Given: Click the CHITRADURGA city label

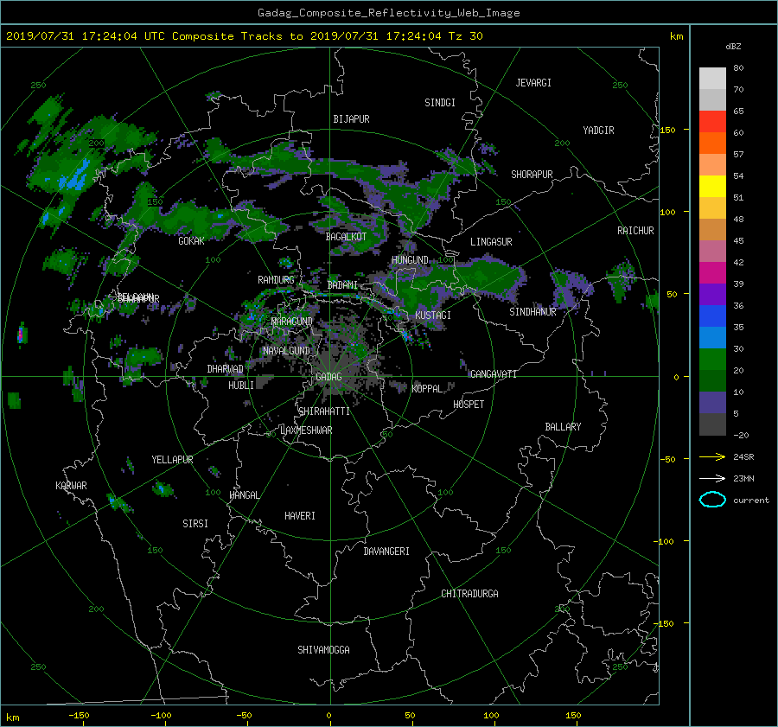Looking at the screenshot, I should [469, 594].
